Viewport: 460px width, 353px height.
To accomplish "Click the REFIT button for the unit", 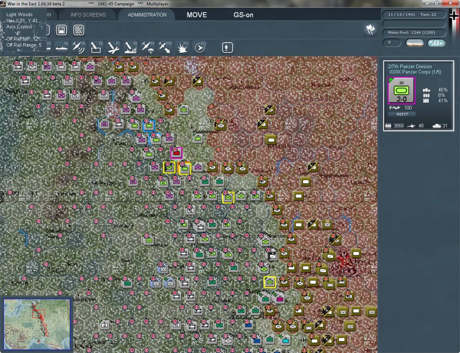I will point(402,114).
